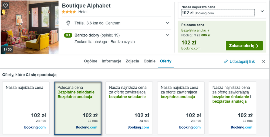Switch to the Ogólne tab
270x137 pixels.
coord(90,61)
